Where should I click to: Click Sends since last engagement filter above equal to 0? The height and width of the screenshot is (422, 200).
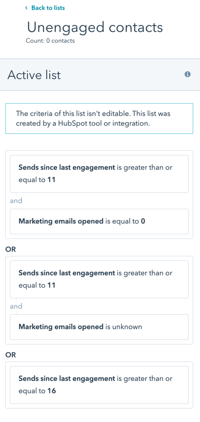[99, 174]
